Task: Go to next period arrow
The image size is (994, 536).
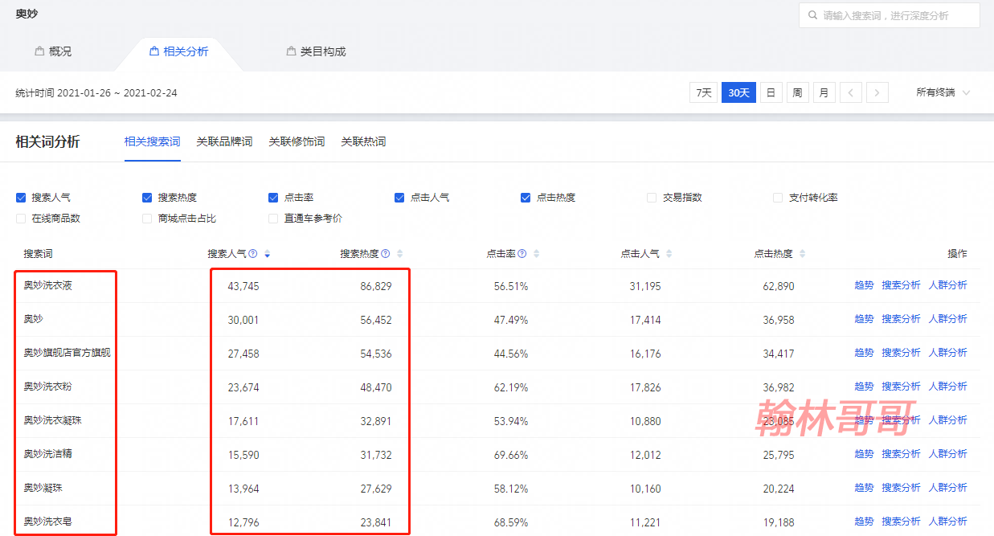Action: (877, 92)
